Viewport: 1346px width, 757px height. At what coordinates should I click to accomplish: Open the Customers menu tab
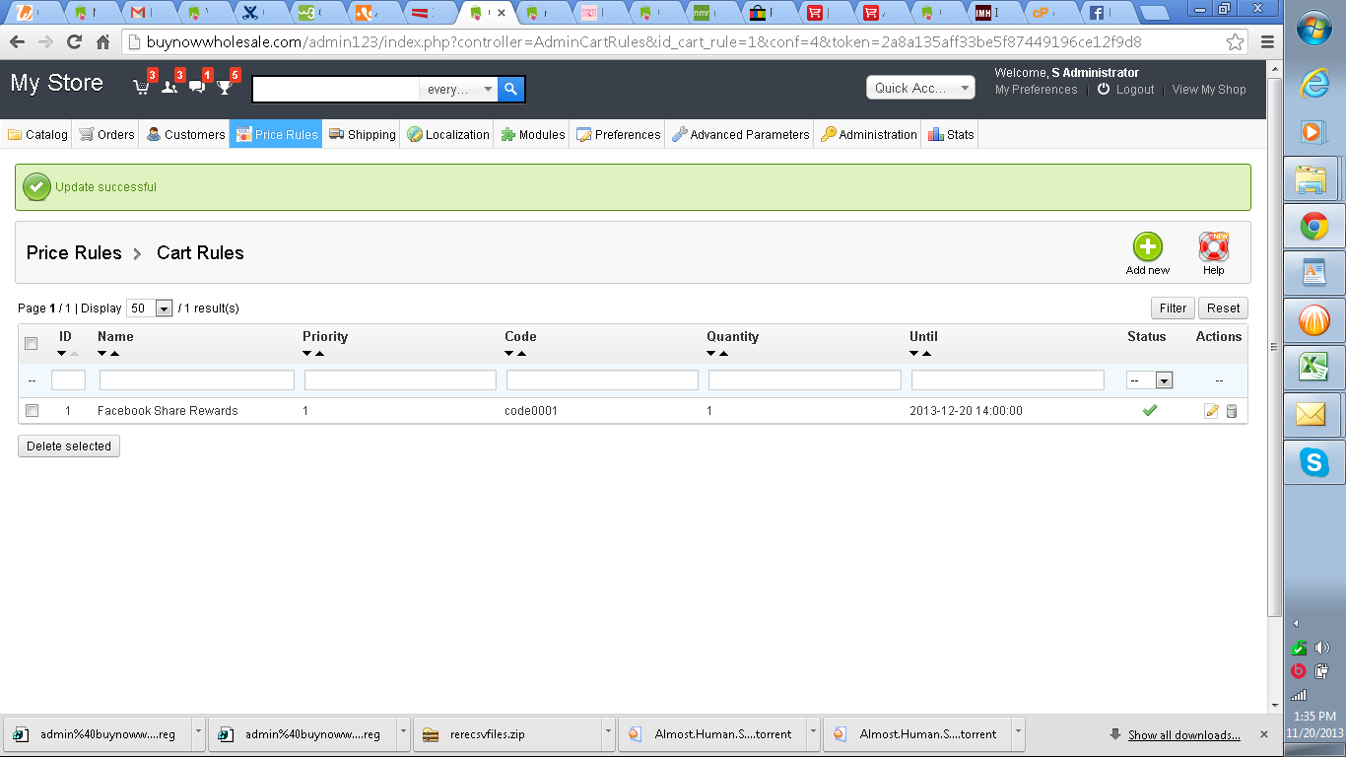pos(185,134)
